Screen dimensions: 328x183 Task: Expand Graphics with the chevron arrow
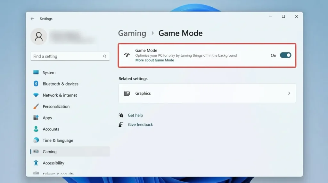tap(289, 93)
